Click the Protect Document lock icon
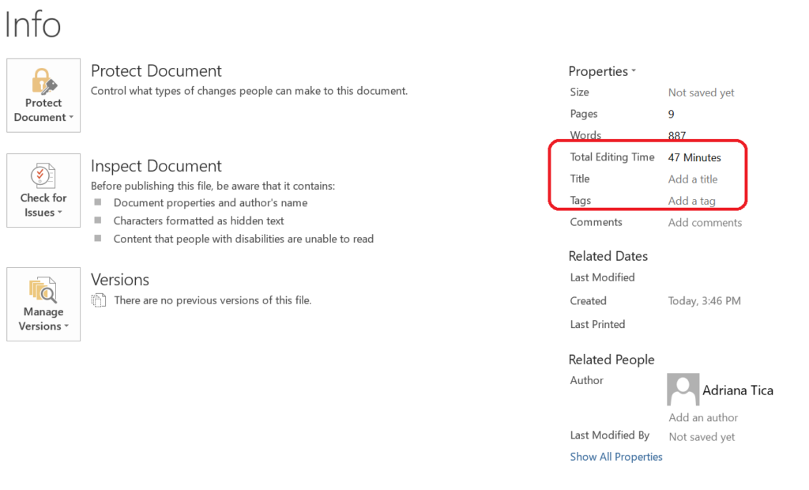 pyautogui.click(x=43, y=80)
